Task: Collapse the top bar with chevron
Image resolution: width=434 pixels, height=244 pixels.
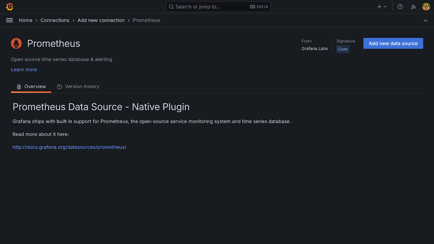Action: tap(425, 21)
